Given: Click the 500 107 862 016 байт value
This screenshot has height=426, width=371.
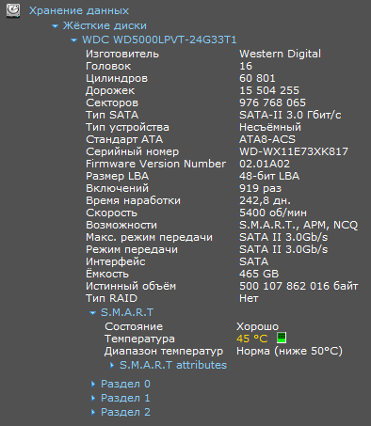Looking at the screenshot, I should pyautogui.click(x=298, y=286).
